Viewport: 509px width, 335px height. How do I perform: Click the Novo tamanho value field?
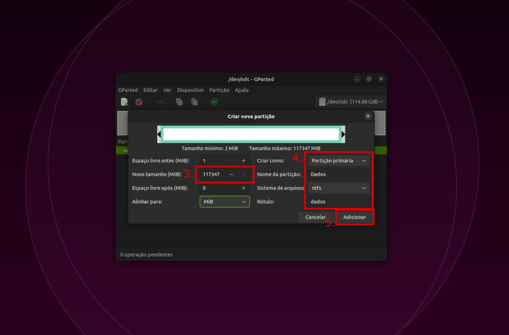(x=212, y=174)
